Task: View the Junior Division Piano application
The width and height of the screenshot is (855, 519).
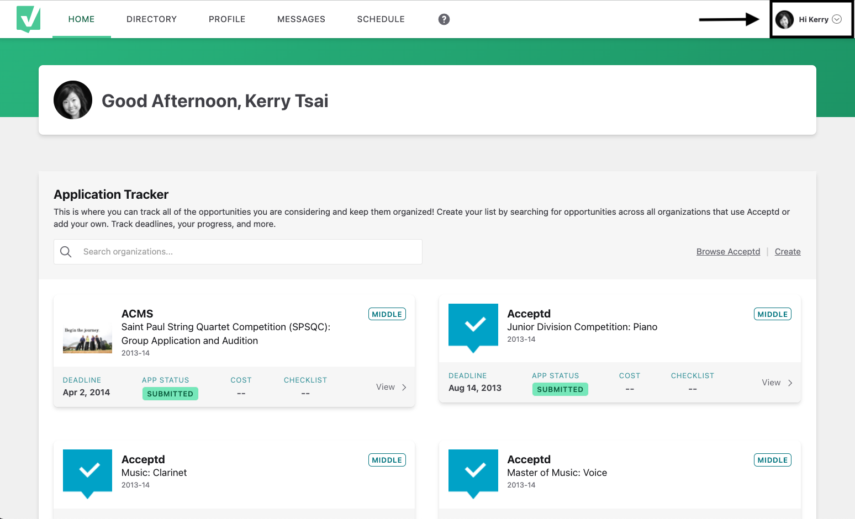Action: (x=771, y=383)
